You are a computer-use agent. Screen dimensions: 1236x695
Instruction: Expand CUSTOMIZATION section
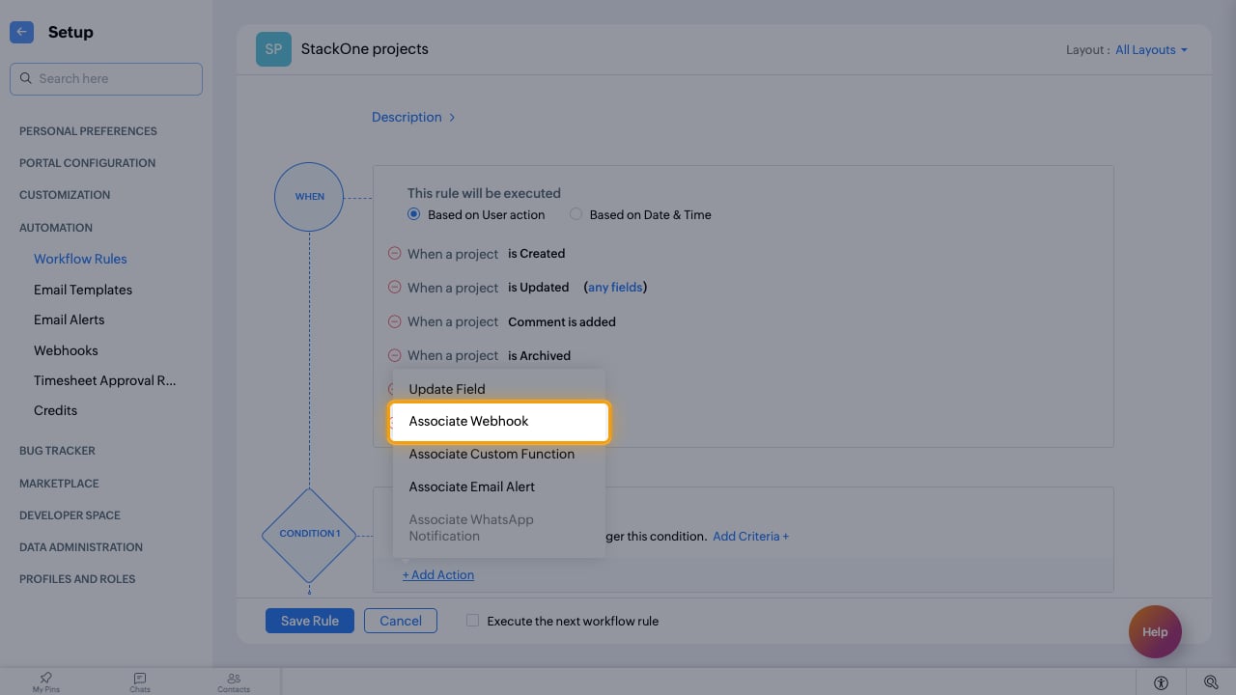pyautogui.click(x=65, y=194)
